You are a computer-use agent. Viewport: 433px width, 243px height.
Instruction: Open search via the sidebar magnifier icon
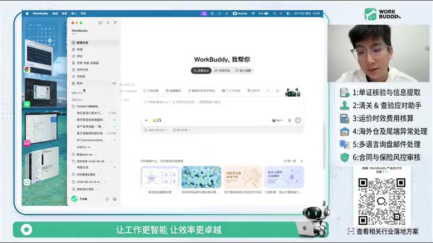(108, 23)
